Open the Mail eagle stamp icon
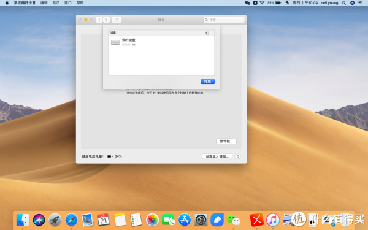This screenshot has height=230, width=368. click(88, 220)
